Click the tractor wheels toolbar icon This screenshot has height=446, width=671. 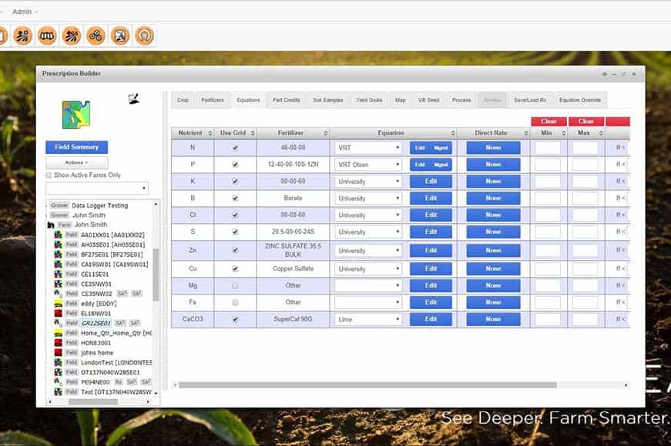click(x=95, y=35)
